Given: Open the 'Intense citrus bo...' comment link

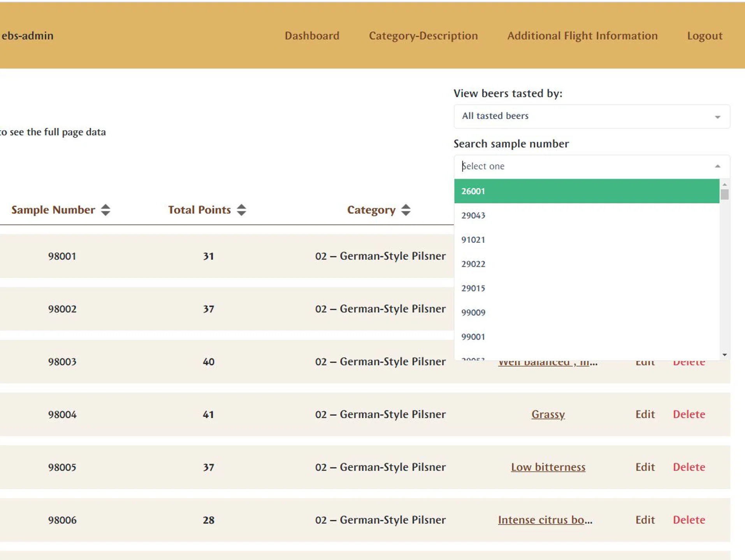Looking at the screenshot, I should [545, 520].
